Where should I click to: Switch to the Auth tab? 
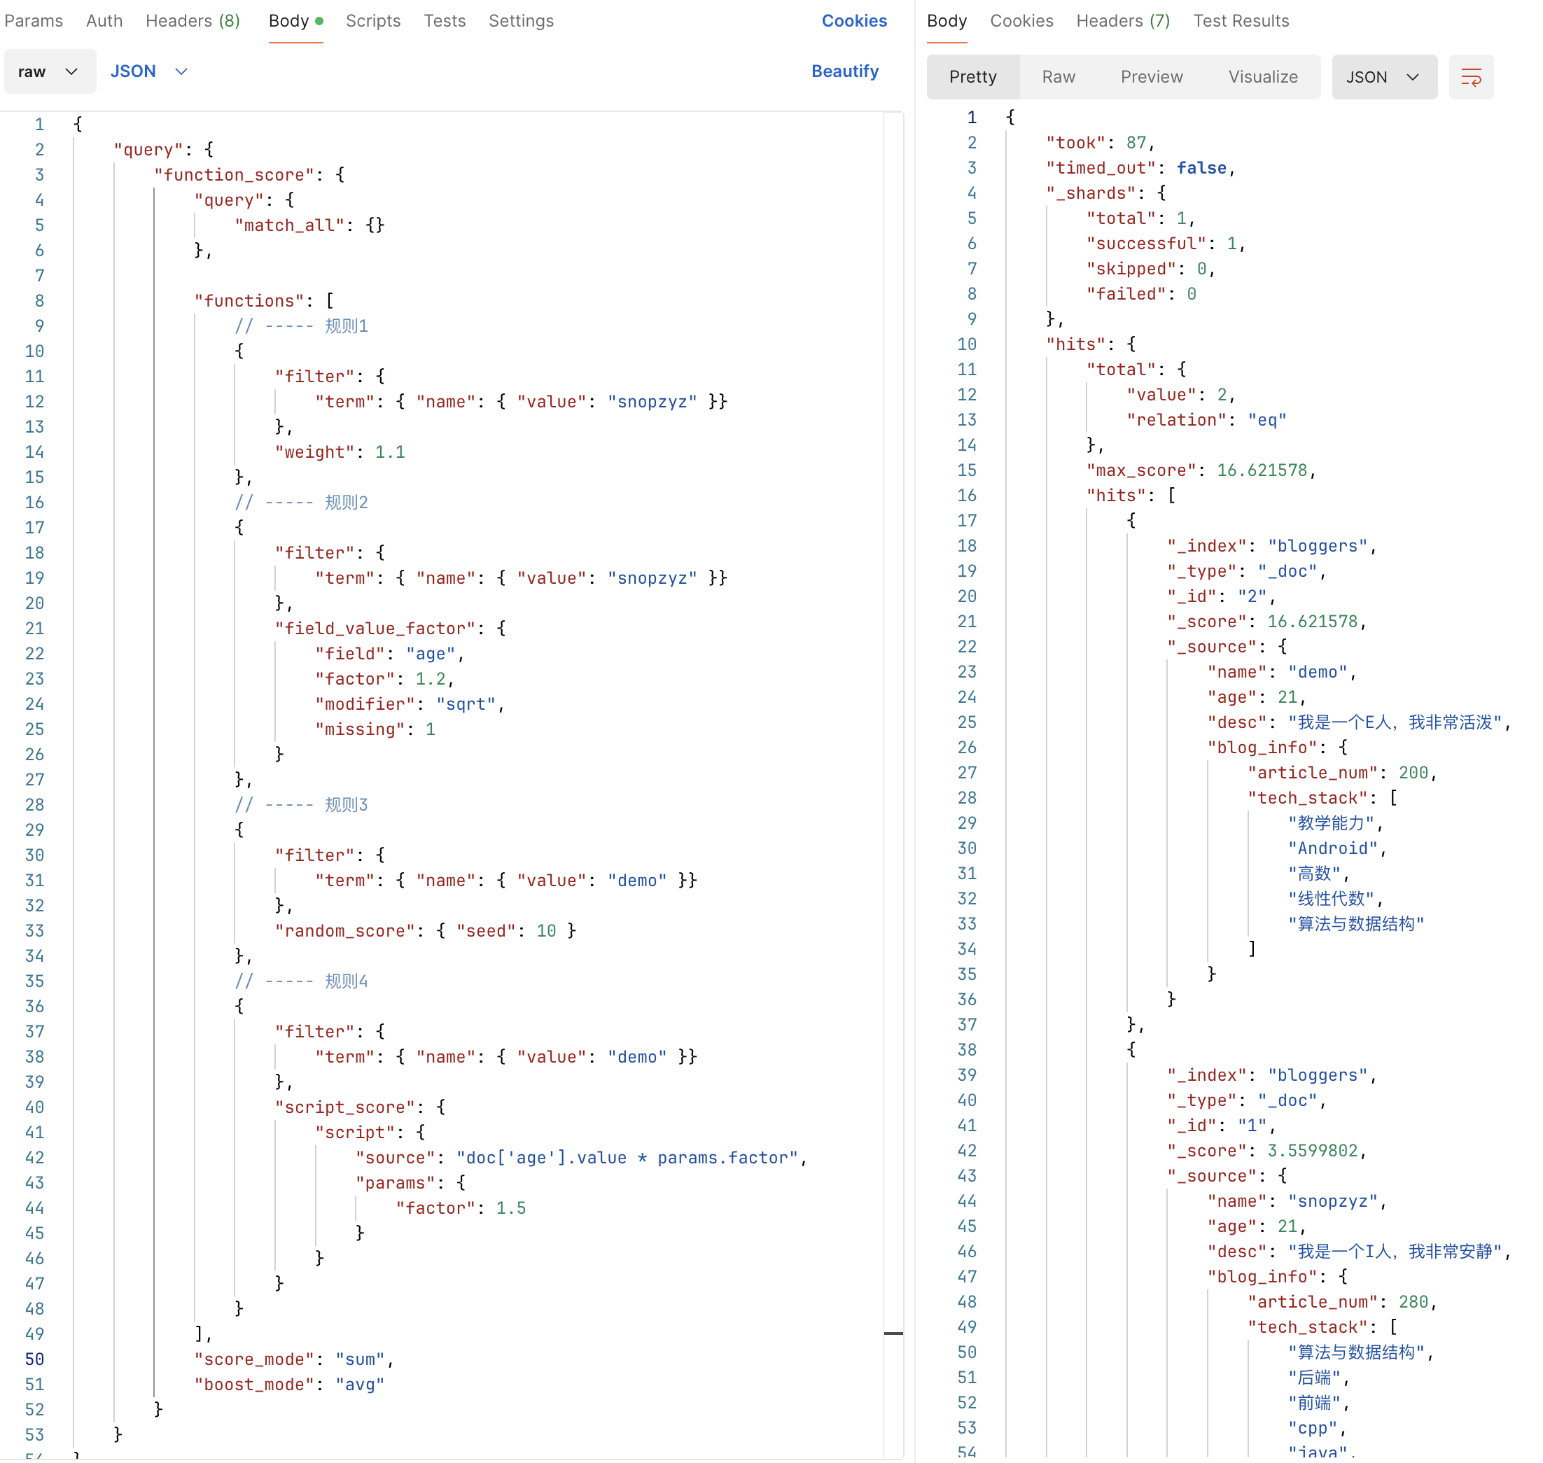[104, 21]
